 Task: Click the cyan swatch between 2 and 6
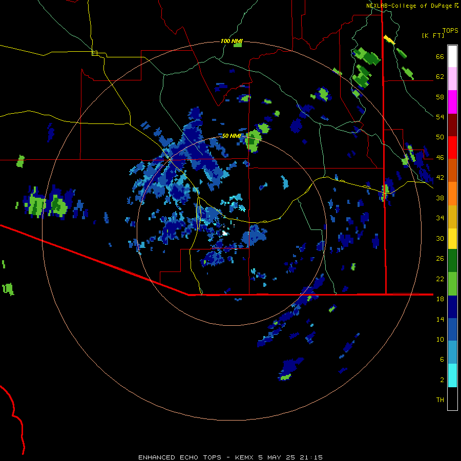452,375
